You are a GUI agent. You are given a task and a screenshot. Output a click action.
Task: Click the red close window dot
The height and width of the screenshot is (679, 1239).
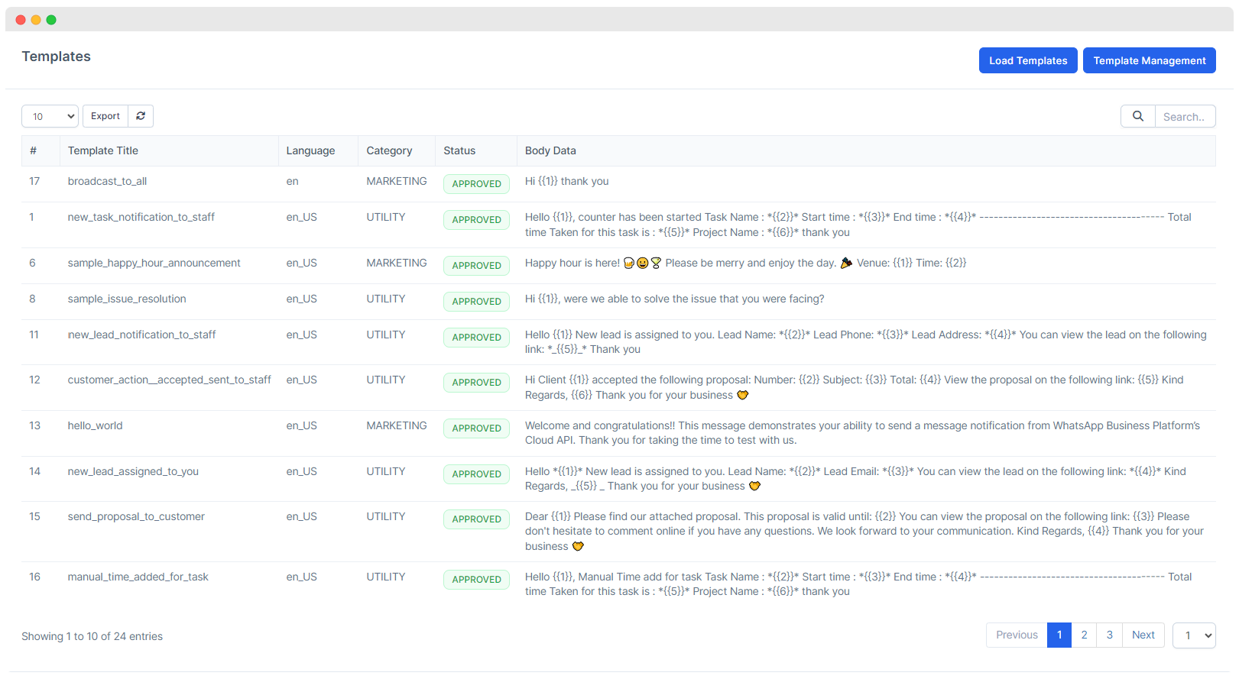click(x=21, y=20)
